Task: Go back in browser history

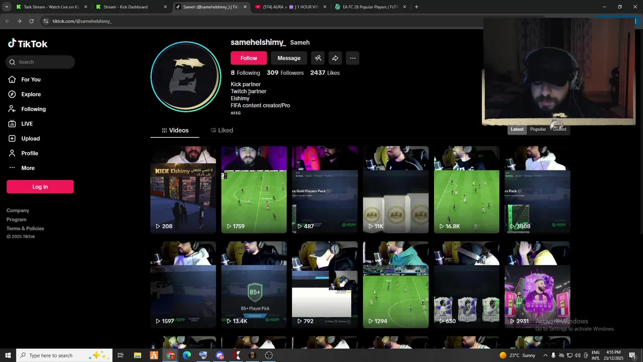Action: click(7, 21)
